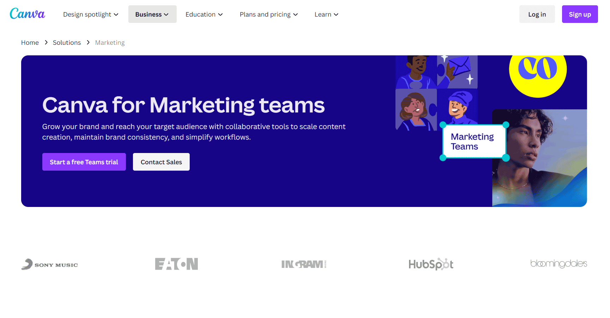Open the Education menu
This screenshot has width=610, height=318.
pos(204,14)
